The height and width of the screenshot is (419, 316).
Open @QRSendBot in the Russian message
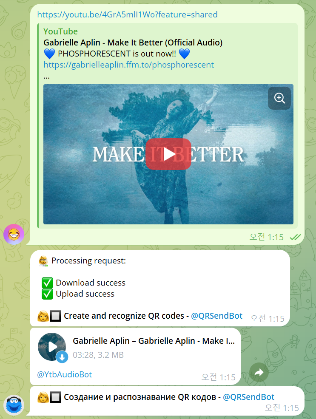tap(248, 397)
